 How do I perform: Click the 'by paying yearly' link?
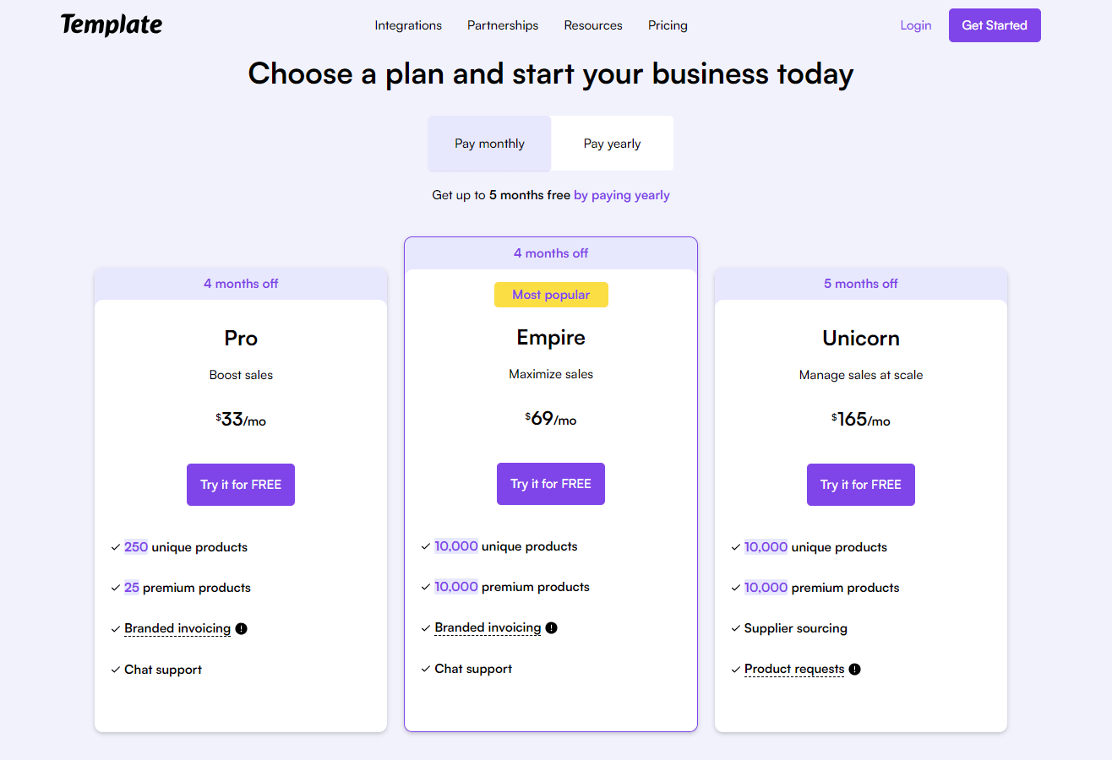[x=621, y=195]
